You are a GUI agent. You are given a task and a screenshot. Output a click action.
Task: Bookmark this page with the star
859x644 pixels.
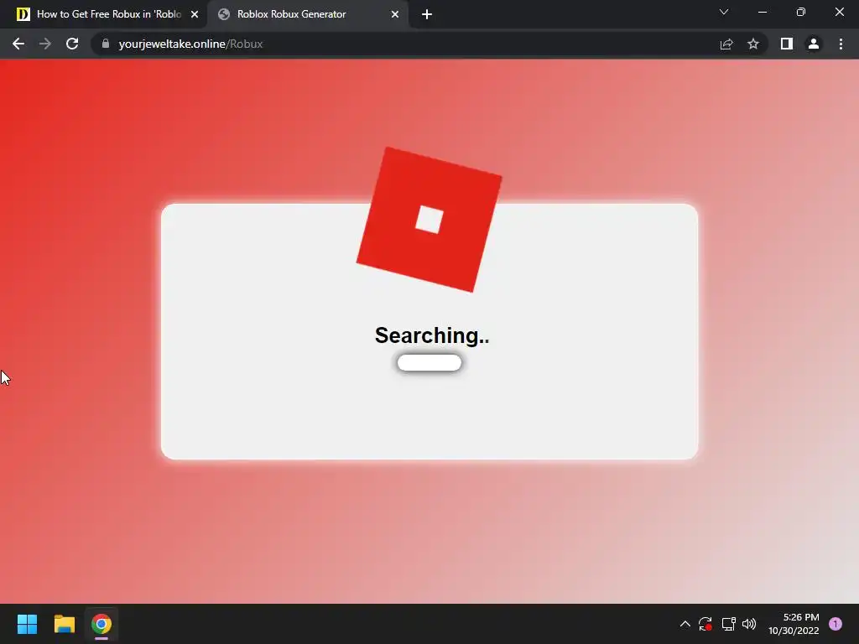coord(753,44)
